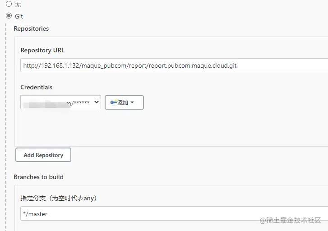Open the Credentials dropdown
This screenshot has height=231, width=328.
tap(60, 102)
